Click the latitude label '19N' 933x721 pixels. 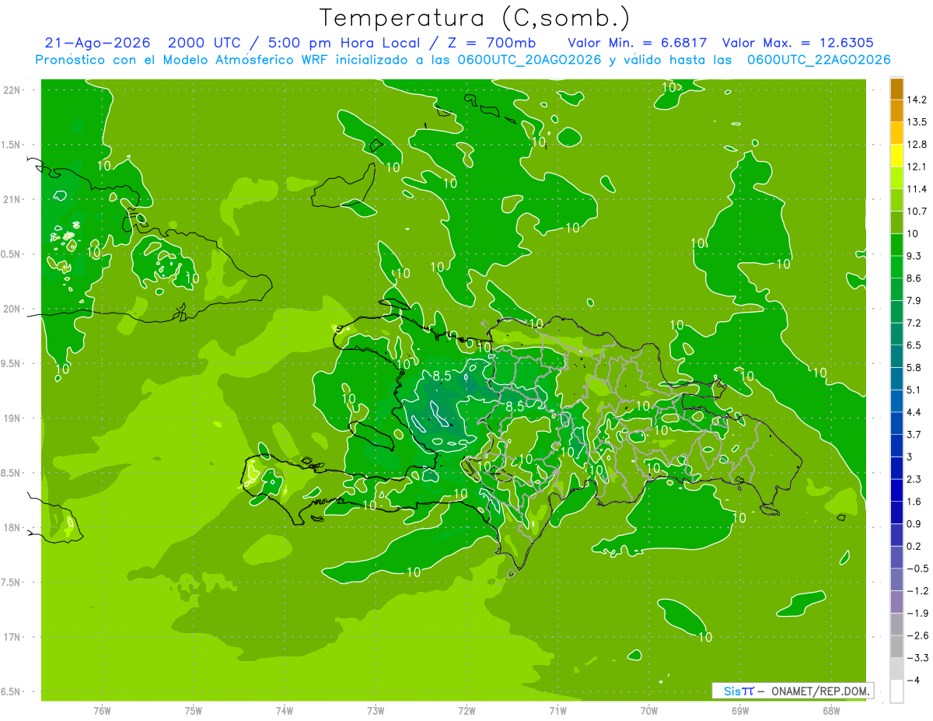(x=12, y=418)
